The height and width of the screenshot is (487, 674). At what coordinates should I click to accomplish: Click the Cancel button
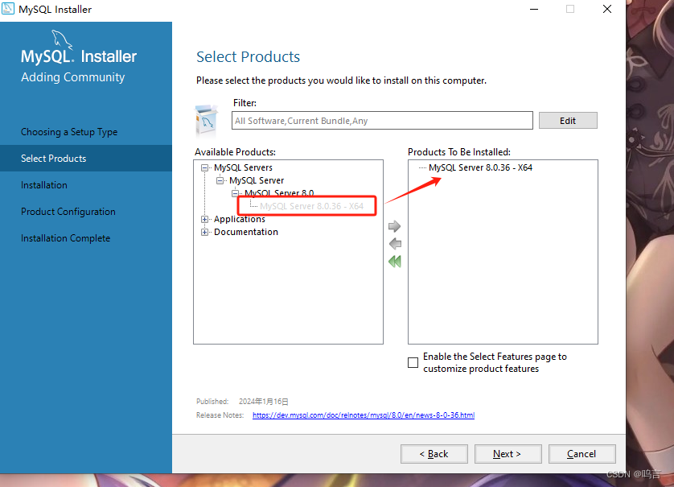[582, 454]
